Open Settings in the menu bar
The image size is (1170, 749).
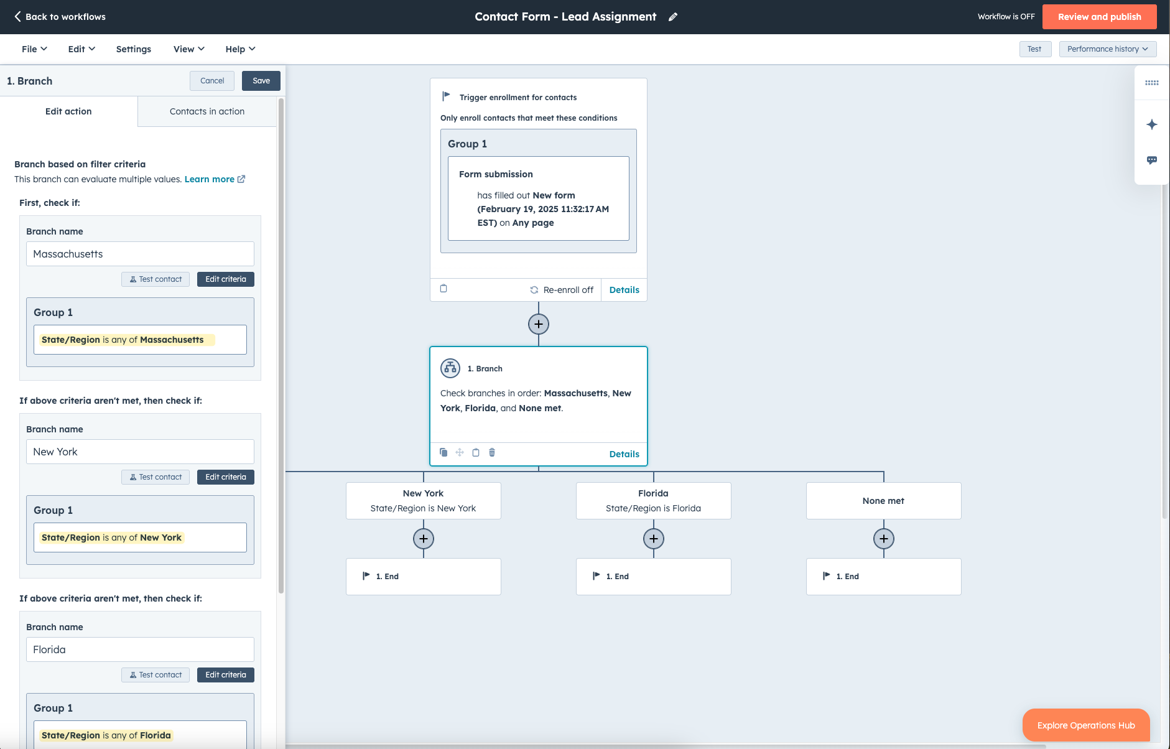(x=134, y=49)
